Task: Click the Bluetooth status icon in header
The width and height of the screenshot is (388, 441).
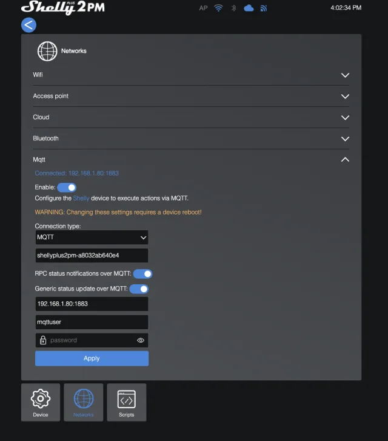Action: (x=233, y=8)
